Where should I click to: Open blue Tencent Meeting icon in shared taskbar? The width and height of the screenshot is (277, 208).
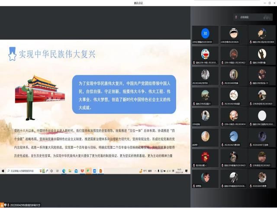[x=95, y=171]
